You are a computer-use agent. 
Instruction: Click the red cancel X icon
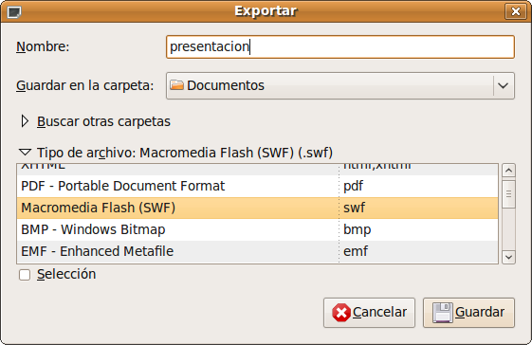pyautogui.click(x=341, y=313)
